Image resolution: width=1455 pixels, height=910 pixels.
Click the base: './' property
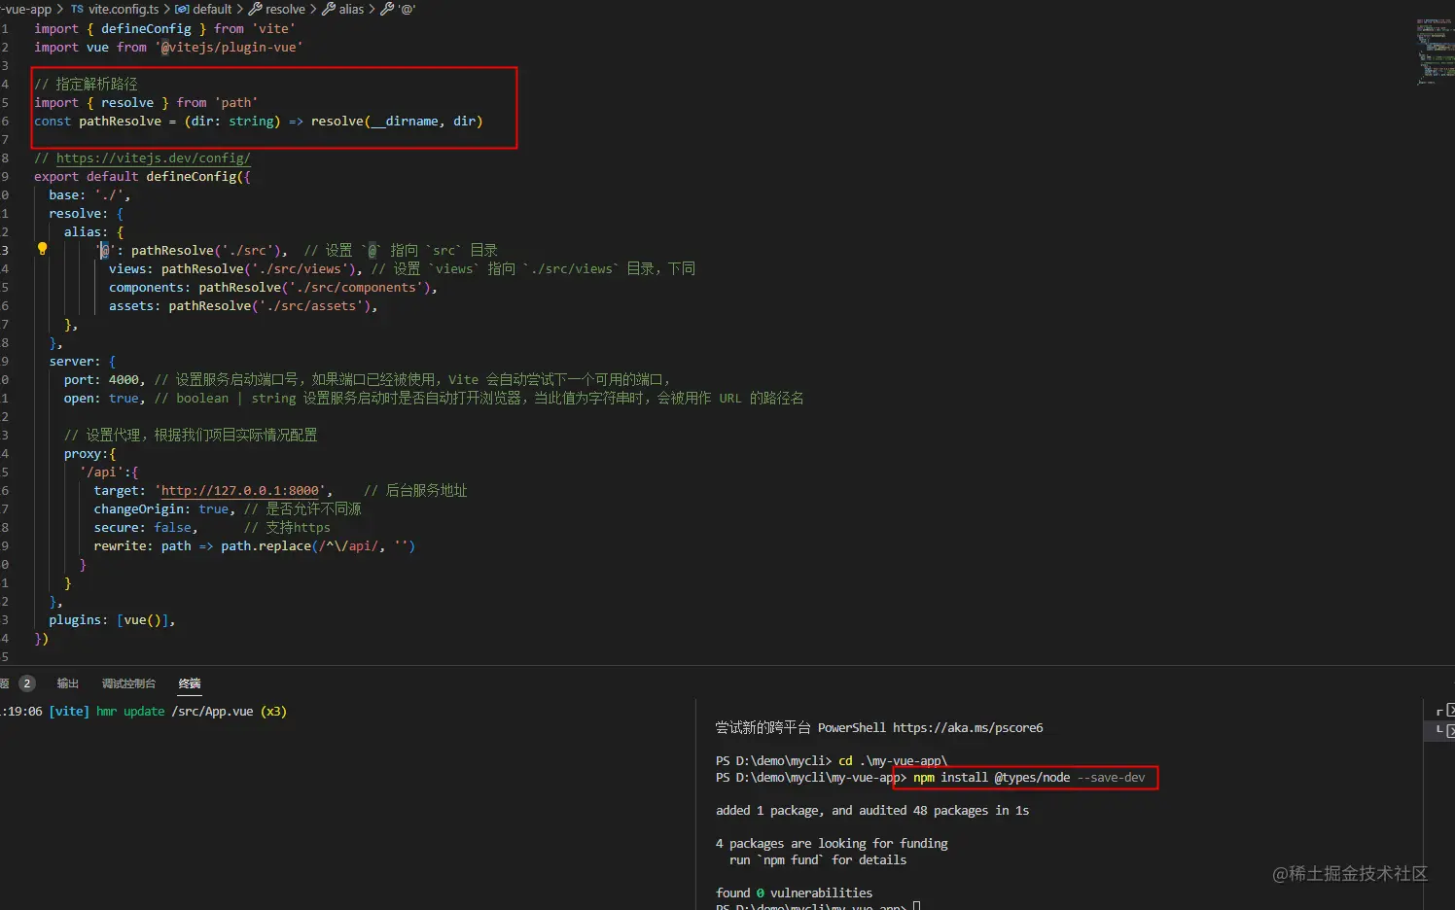pyautogui.click(x=89, y=194)
